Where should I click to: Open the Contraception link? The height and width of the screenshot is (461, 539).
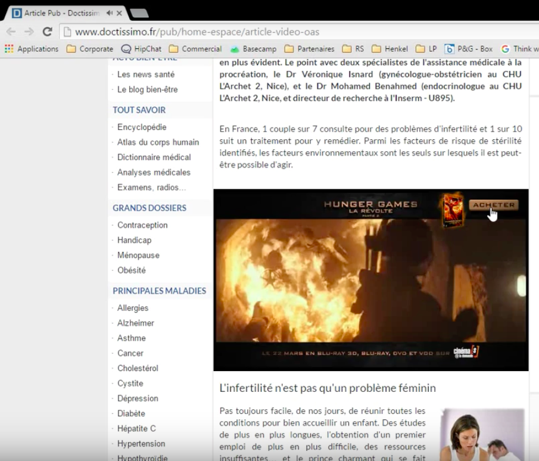coord(143,225)
